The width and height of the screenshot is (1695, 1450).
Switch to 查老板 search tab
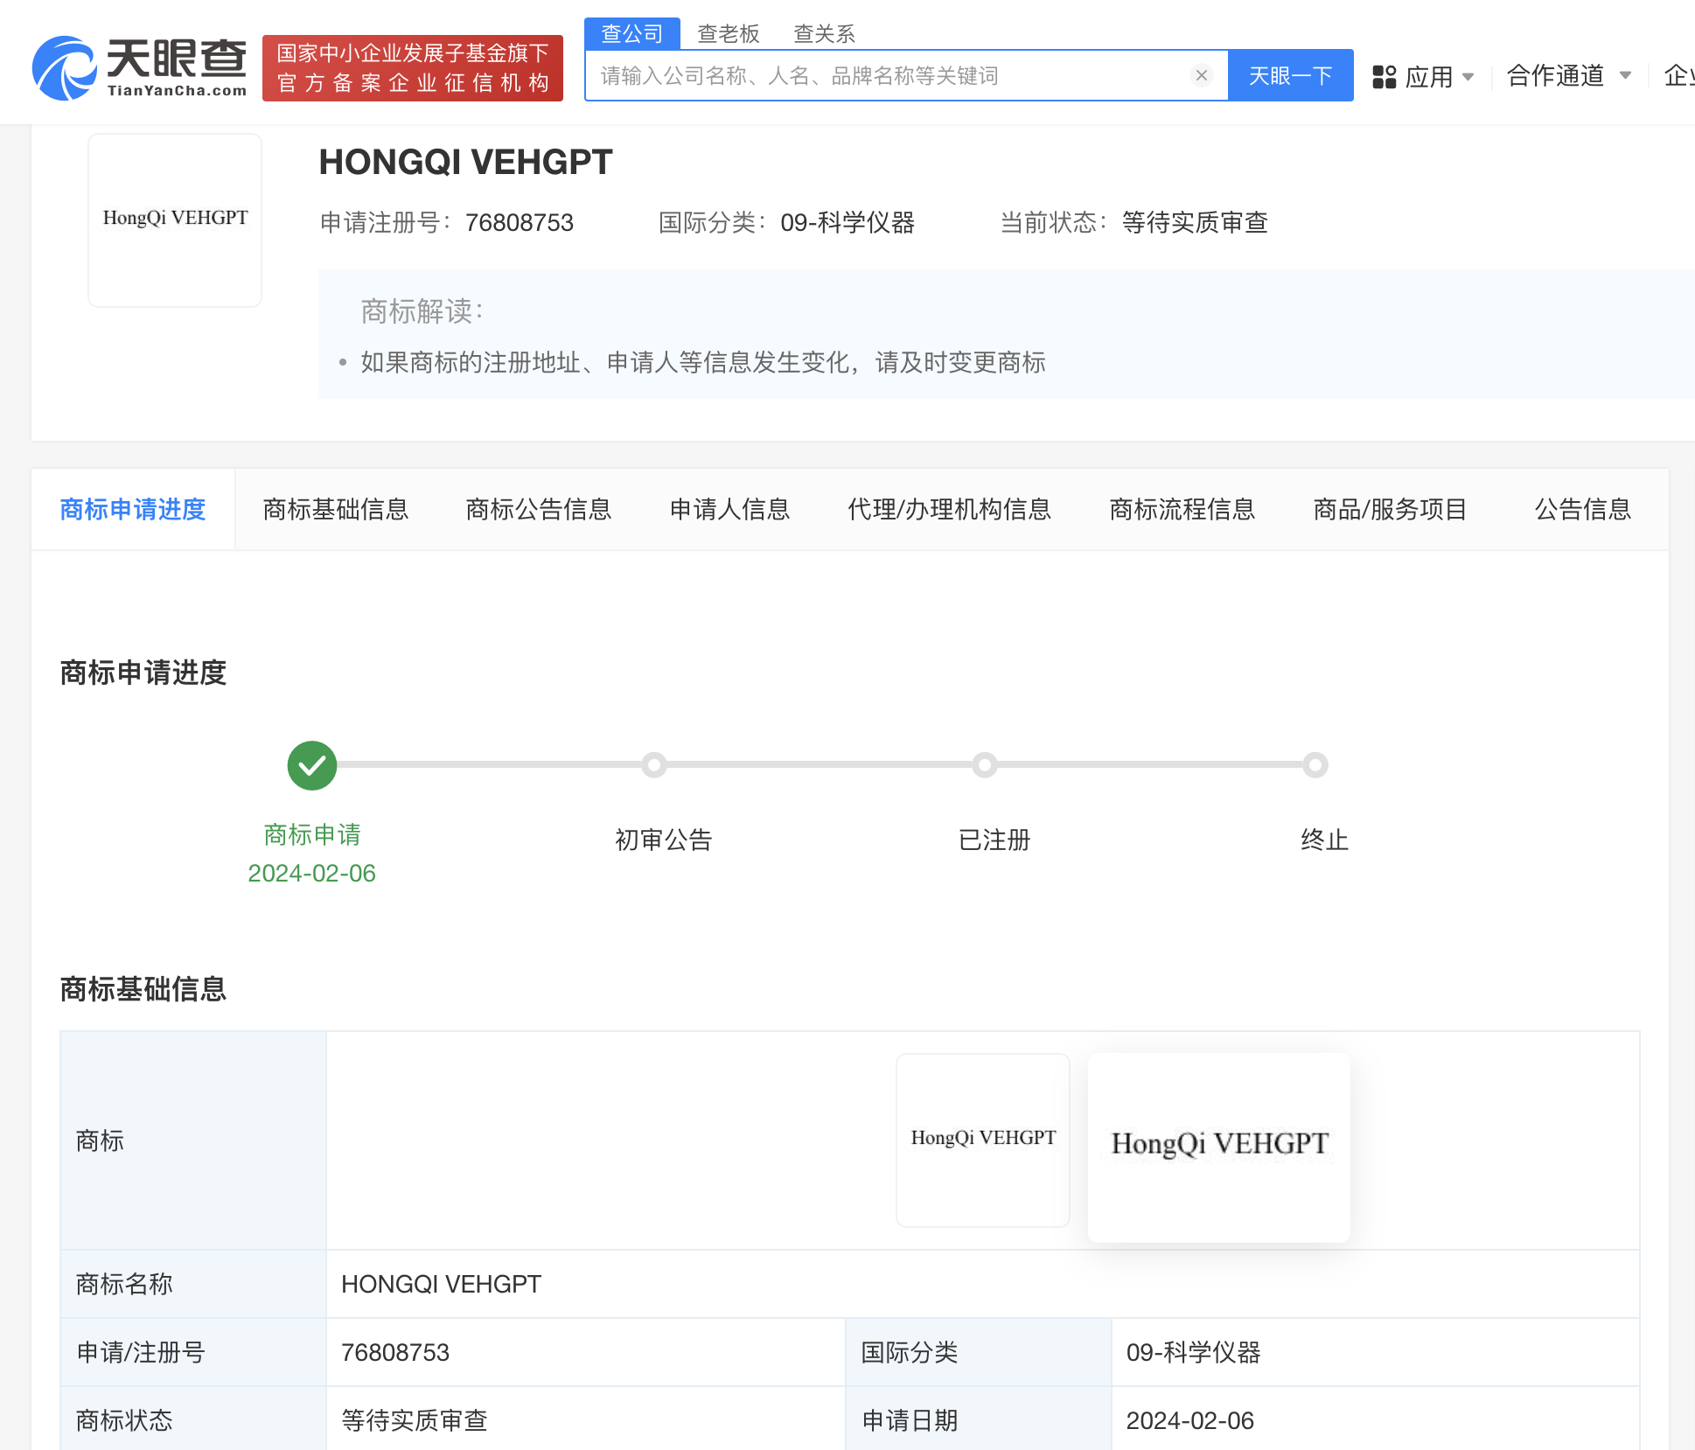click(728, 33)
